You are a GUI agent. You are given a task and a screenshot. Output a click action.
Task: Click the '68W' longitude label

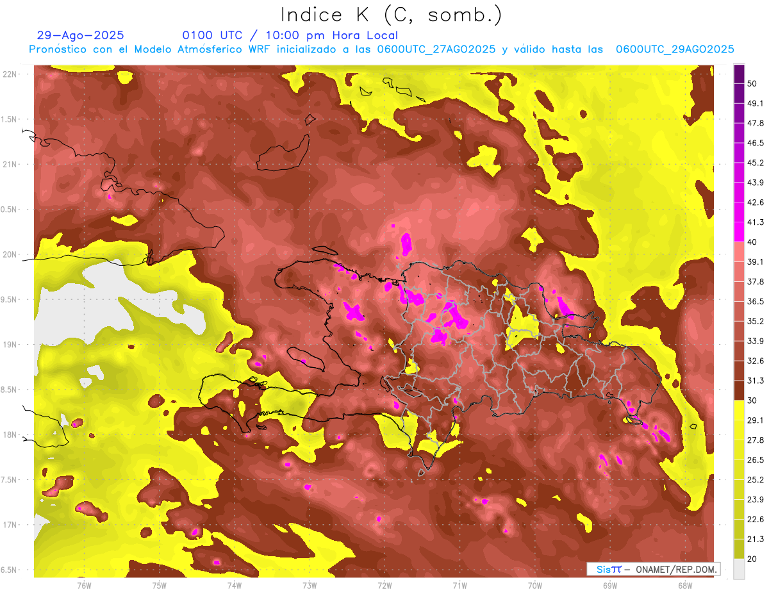click(685, 584)
